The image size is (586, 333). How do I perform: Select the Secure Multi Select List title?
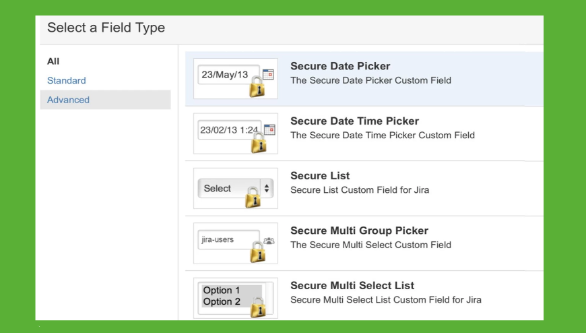[352, 286]
